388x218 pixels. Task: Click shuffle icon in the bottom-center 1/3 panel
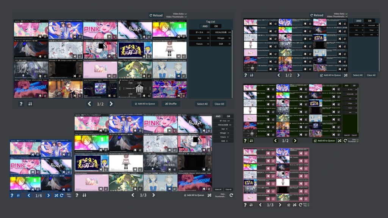point(209,195)
